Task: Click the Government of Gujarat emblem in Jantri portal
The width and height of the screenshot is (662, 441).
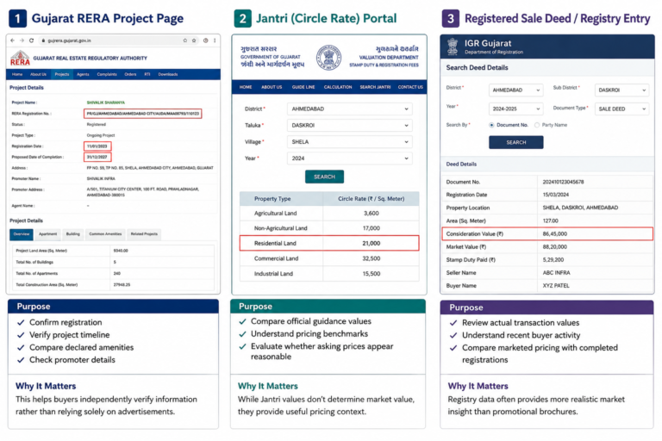Action: 329,58
